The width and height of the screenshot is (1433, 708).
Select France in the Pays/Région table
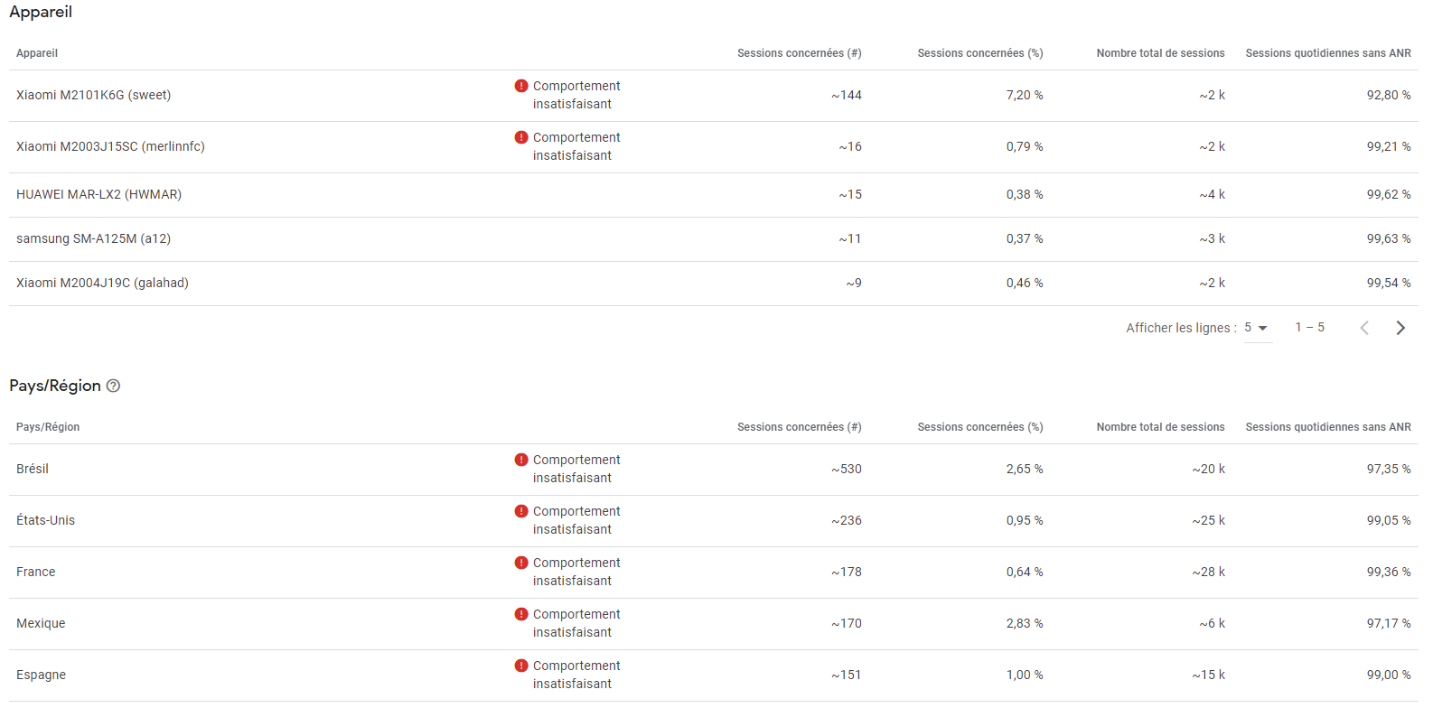pos(35,572)
